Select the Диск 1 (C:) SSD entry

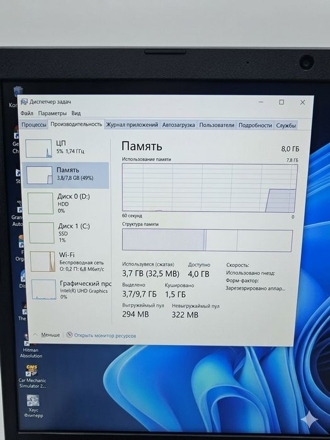(69, 233)
